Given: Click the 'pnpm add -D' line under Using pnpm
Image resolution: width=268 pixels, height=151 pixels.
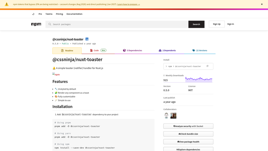Looking at the screenshot, I should [x=77, y=126].
